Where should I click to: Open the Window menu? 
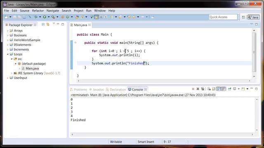tap(100, 11)
